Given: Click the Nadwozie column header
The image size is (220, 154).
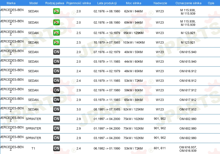Looking at the screenshot, I should click(x=160, y=3).
